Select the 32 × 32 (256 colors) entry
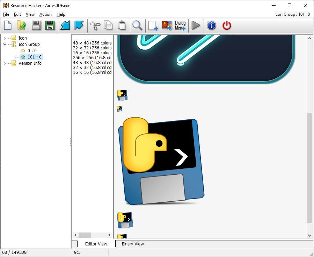The width and height of the screenshot is (314, 257). pos(92,48)
